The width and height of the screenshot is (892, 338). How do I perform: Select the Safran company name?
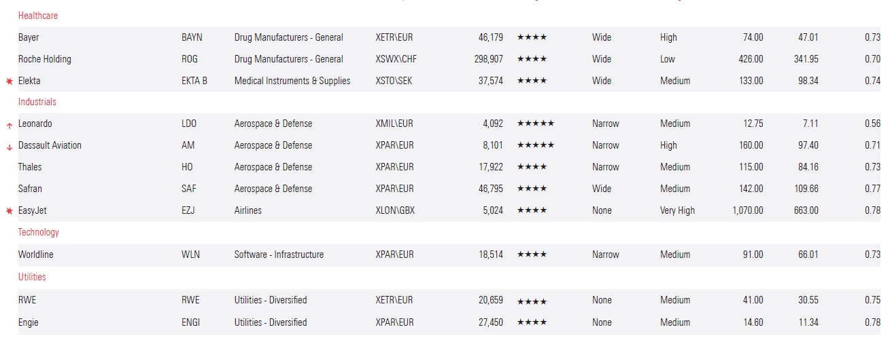click(x=30, y=189)
